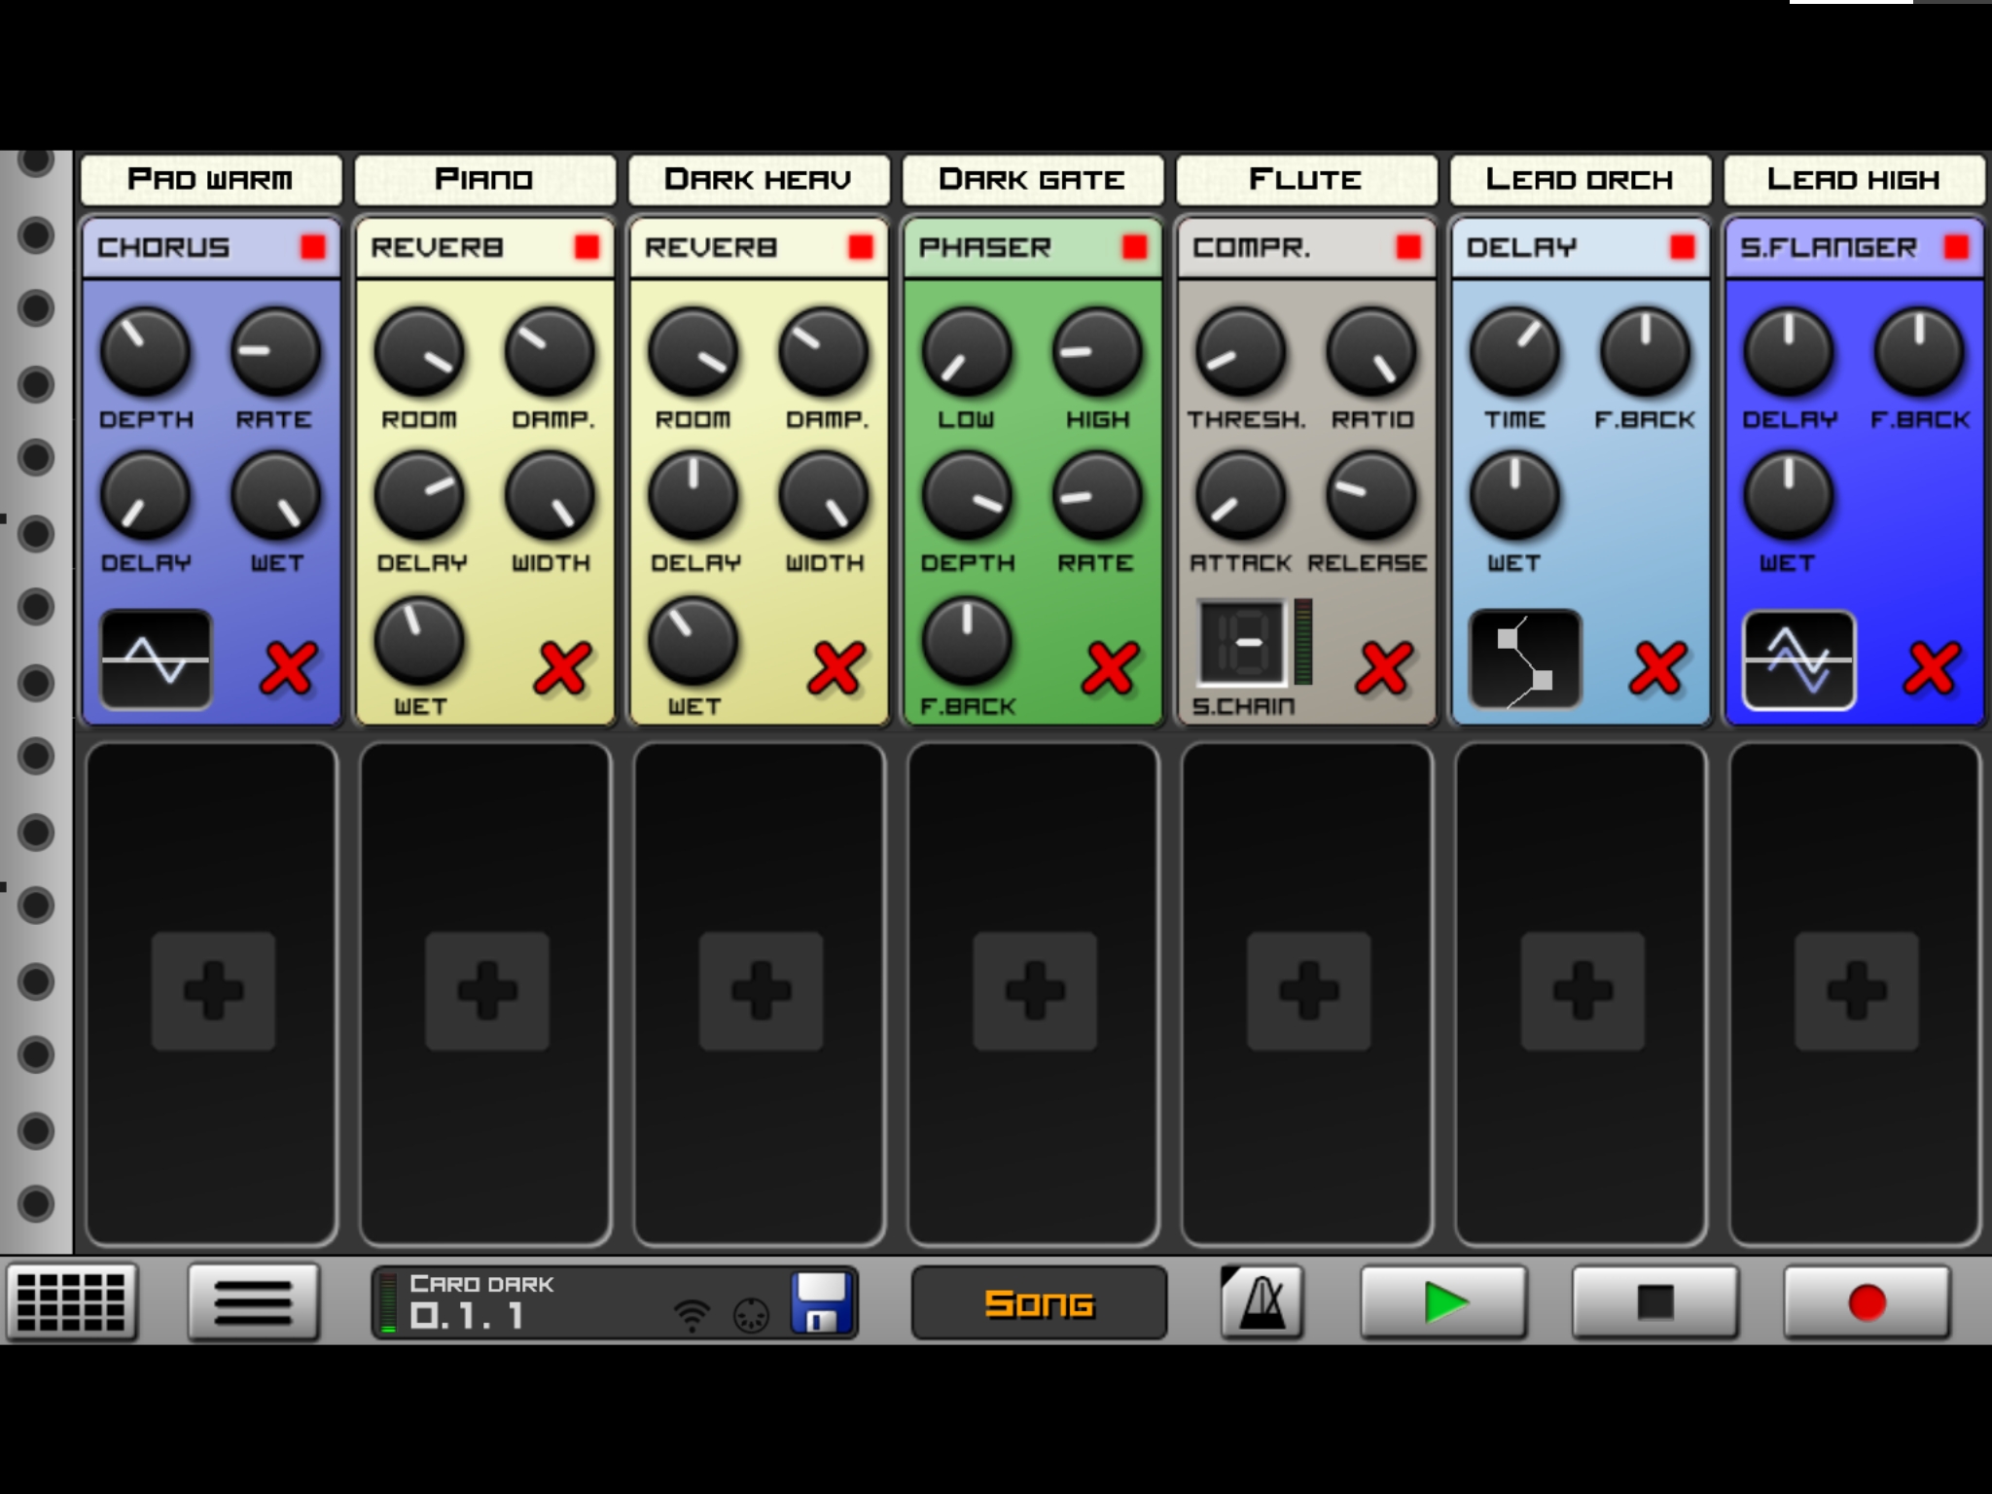
Task: Toggle the metronome icon
Action: [1262, 1301]
